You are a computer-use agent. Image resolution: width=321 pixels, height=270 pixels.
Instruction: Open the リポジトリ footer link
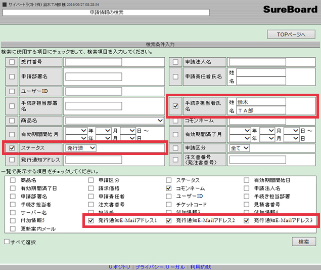pos(119,266)
